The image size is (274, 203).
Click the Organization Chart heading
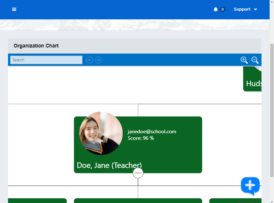(x=36, y=46)
